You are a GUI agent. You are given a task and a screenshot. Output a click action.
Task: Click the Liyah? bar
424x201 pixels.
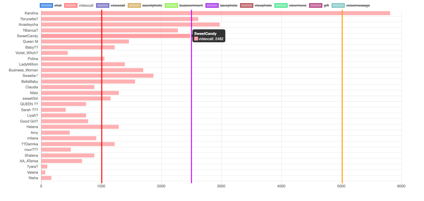point(64,116)
